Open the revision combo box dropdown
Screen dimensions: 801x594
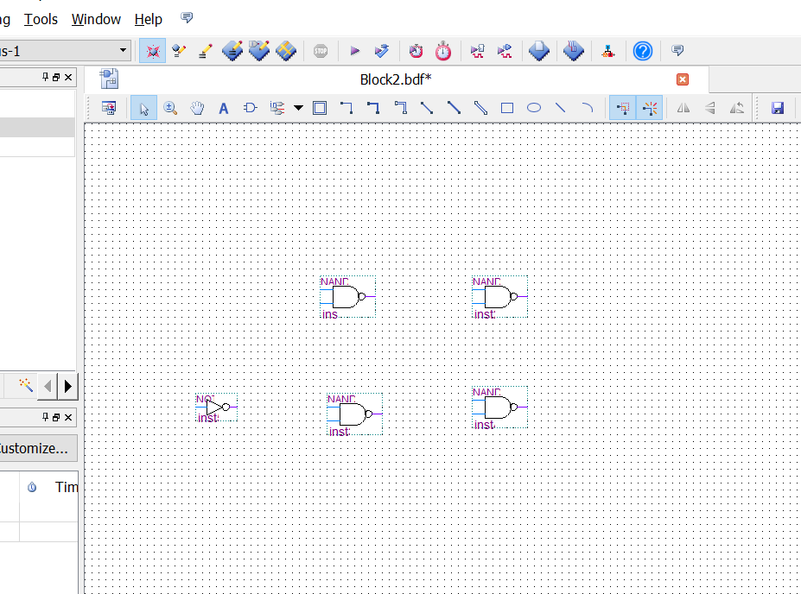point(123,51)
